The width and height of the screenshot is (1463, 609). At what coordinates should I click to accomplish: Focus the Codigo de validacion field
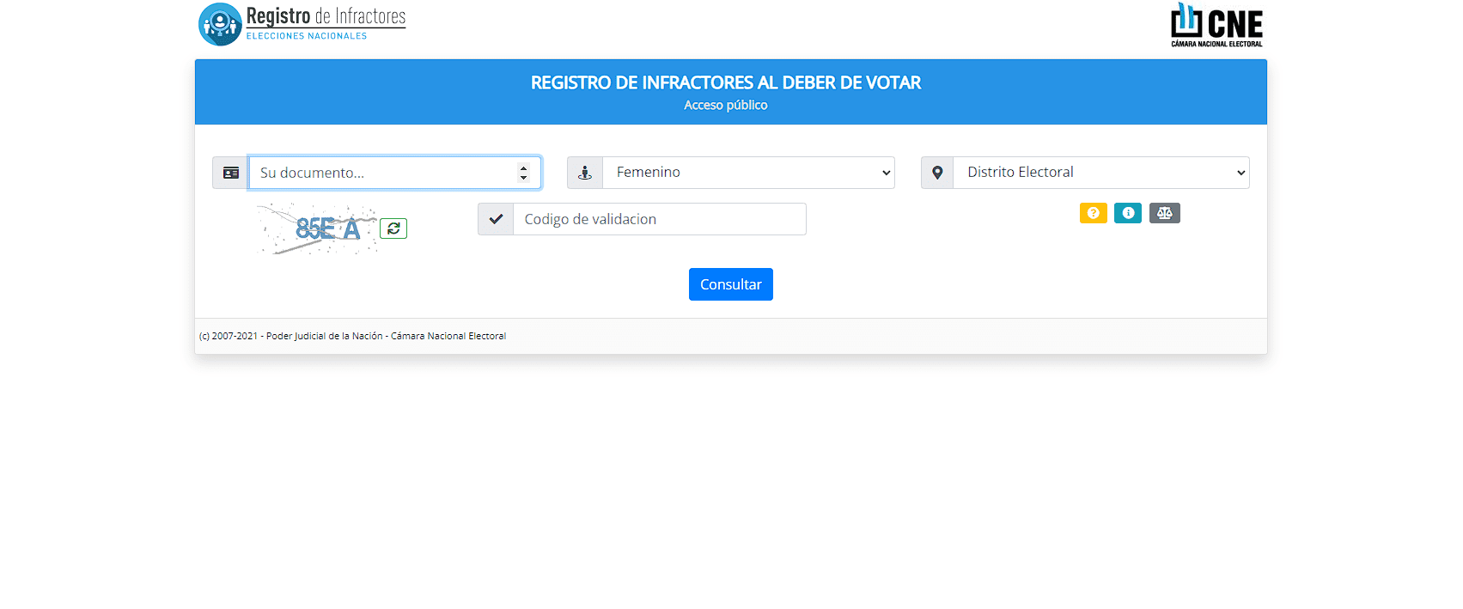pyautogui.click(x=660, y=219)
